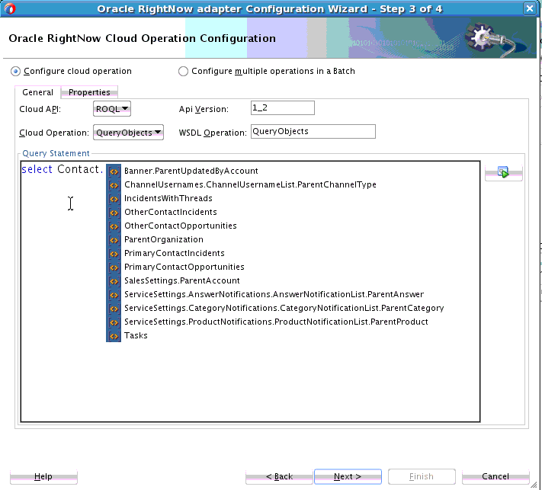This screenshot has height=490, width=542.
Task: Click icon beside ParentOrganization
Action: point(114,240)
